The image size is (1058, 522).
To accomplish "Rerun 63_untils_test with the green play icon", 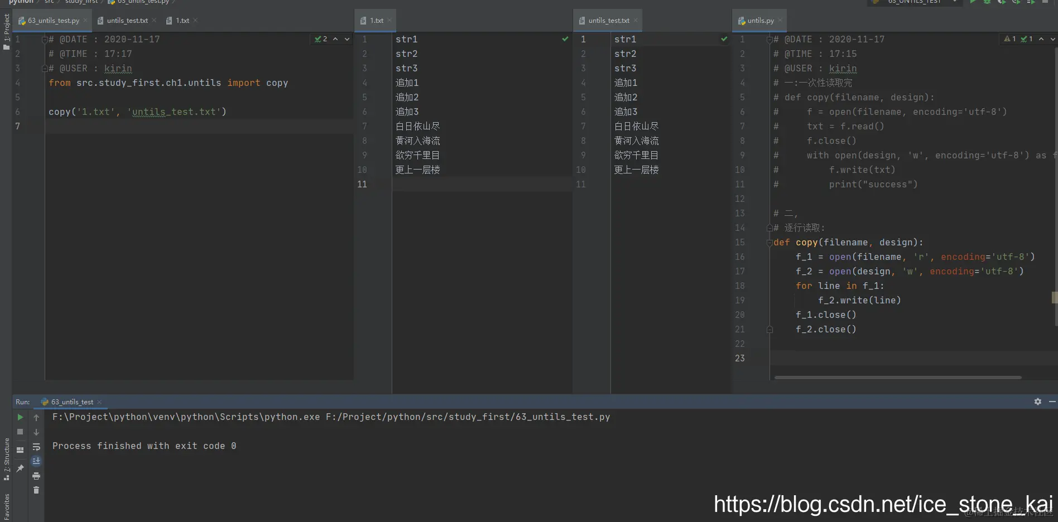I will point(20,417).
